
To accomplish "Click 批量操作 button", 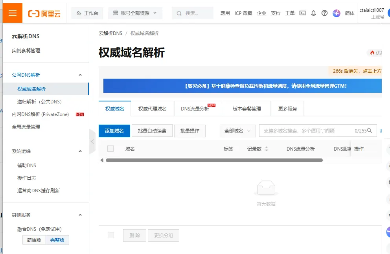I will 190,131.
